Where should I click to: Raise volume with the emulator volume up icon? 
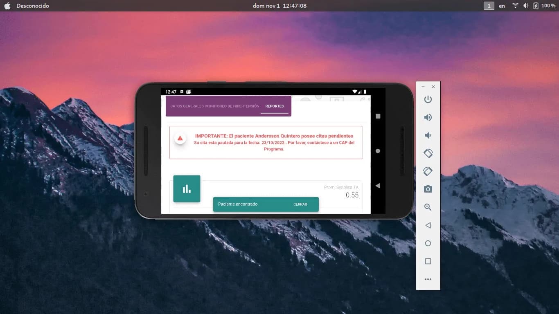[x=428, y=117]
